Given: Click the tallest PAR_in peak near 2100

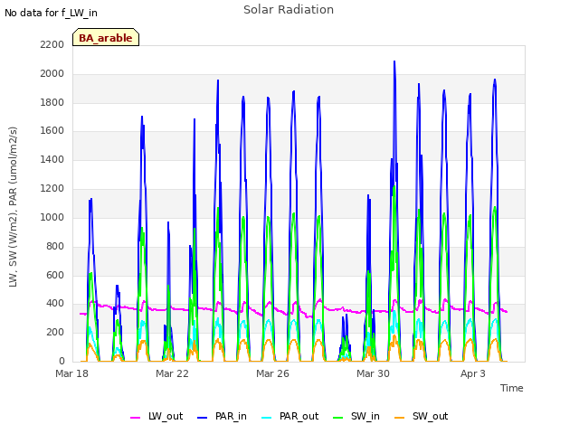Looking at the screenshot, I should pyautogui.click(x=394, y=62).
